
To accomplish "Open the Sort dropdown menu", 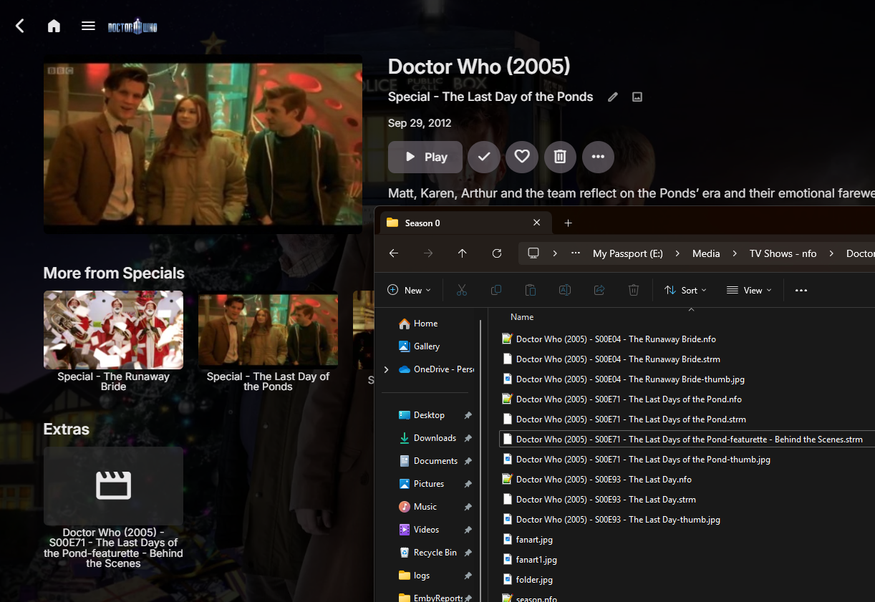I will (685, 290).
